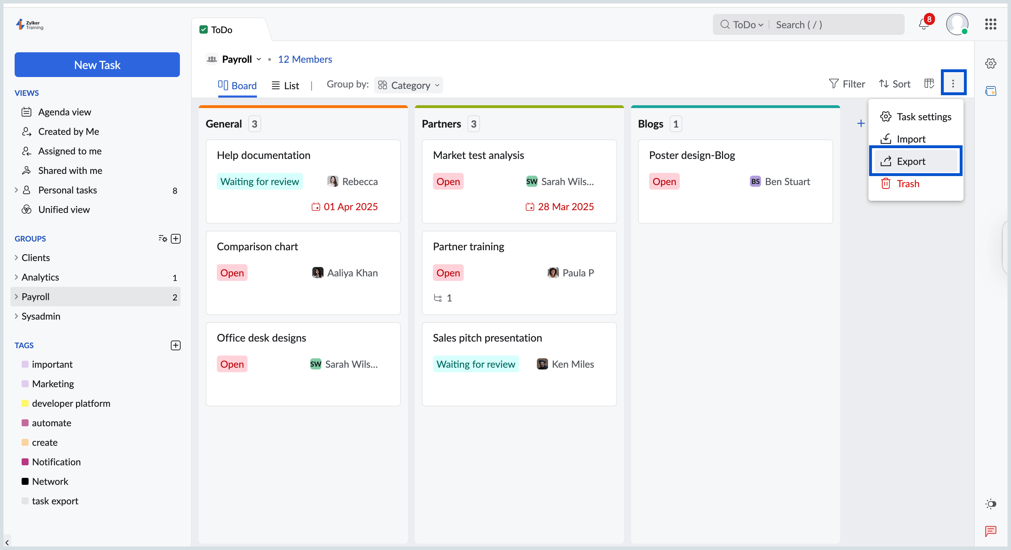Open the vertical three-dot more options menu

[x=953, y=83]
